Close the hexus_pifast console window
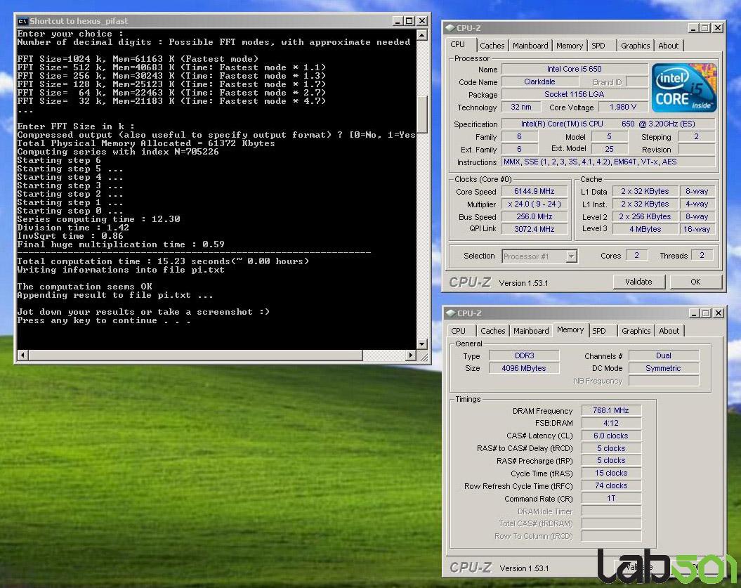Image resolution: width=741 pixels, height=588 pixels. tap(422, 21)
